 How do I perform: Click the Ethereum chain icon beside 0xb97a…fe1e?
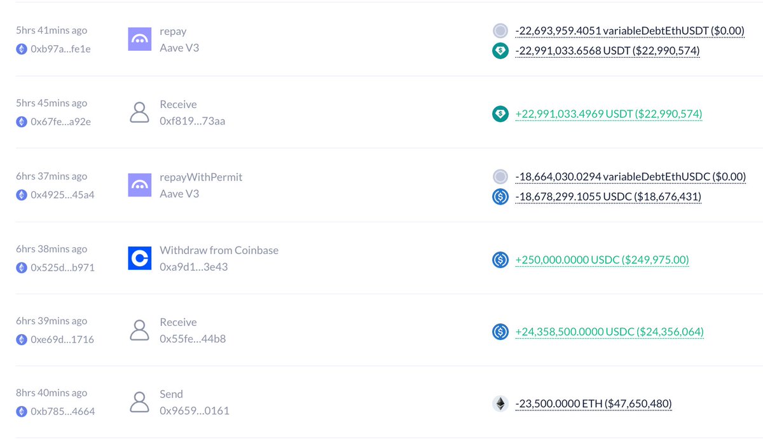click(22, 49)
